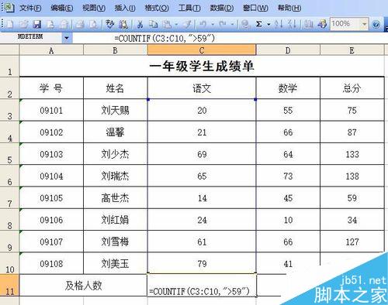Open the Help question mark icon
The width and height of the screenshot is (388, 305).
tap(376, 24)
